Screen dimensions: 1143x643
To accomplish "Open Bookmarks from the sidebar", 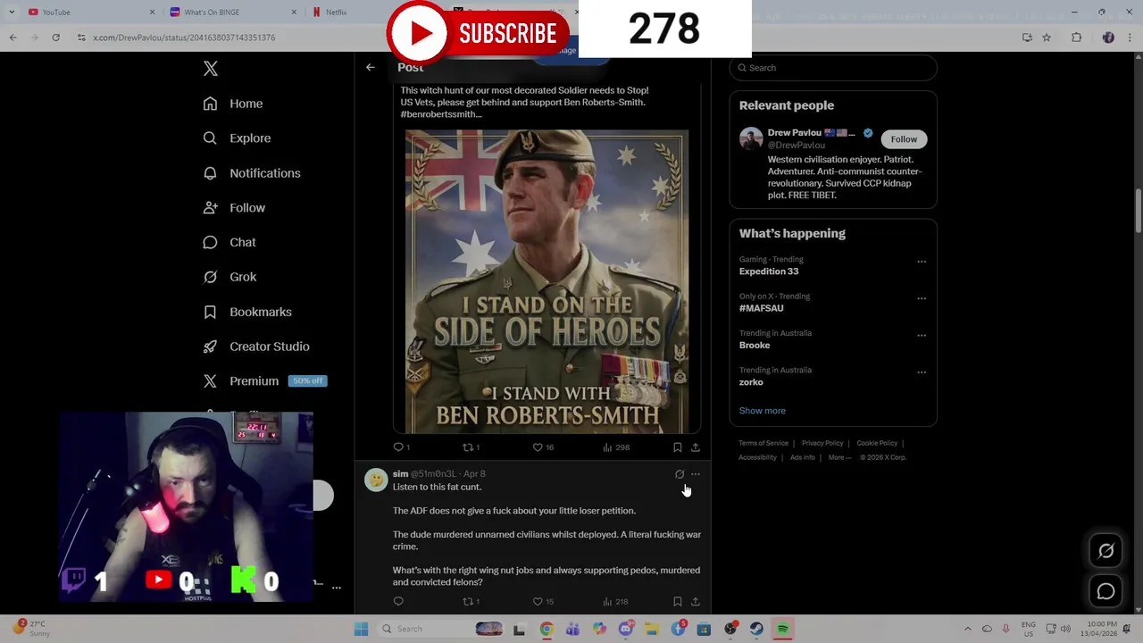I will point(247,312).
